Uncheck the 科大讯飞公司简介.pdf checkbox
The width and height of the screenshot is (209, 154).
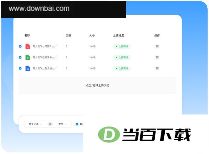click(x=20, y=46)
